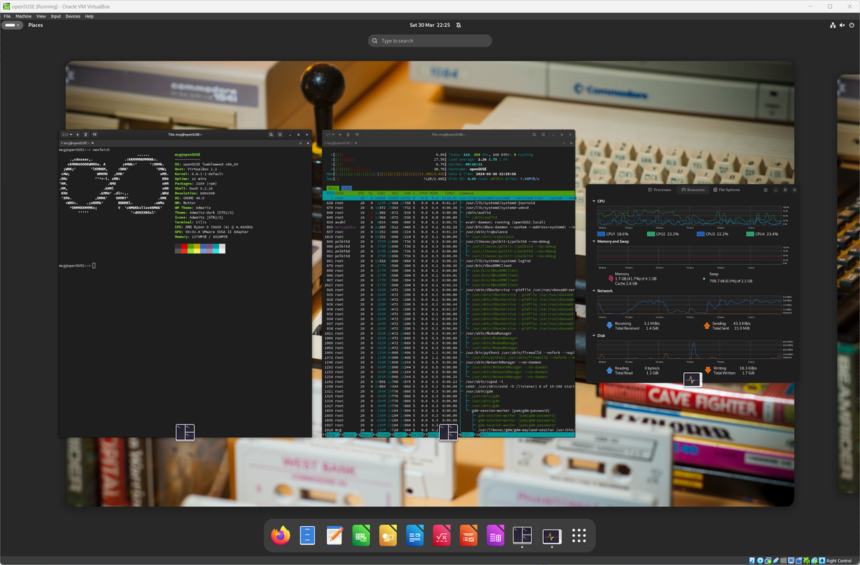This screenshot has width=860, height=565.
Task: Select the htop Tilix window thumbnail
Action: point(448,282)
